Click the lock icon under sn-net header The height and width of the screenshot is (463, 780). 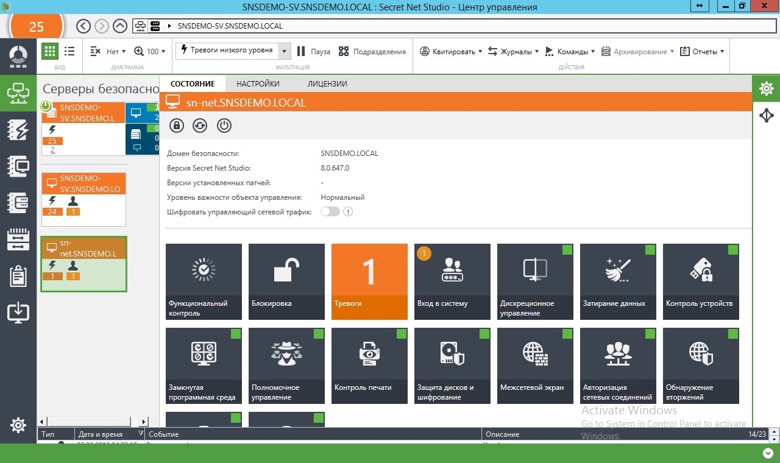click(x=177, y=125)
